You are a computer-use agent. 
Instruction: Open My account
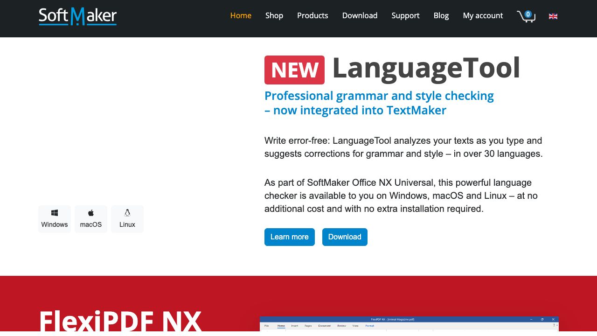point(483,15)
